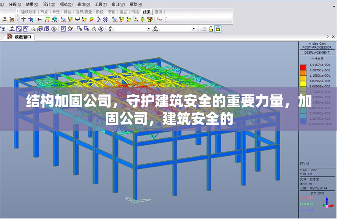Click the black beam end displacement icon

(x=40, y=19)
